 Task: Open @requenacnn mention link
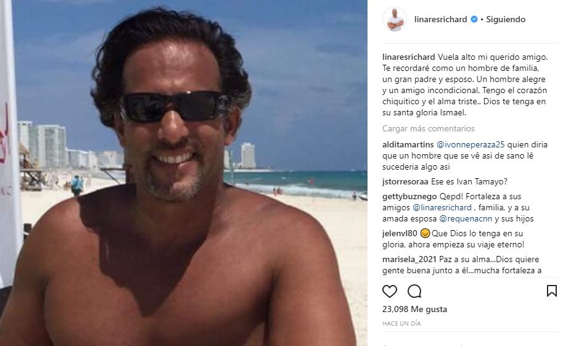(466, 218)
